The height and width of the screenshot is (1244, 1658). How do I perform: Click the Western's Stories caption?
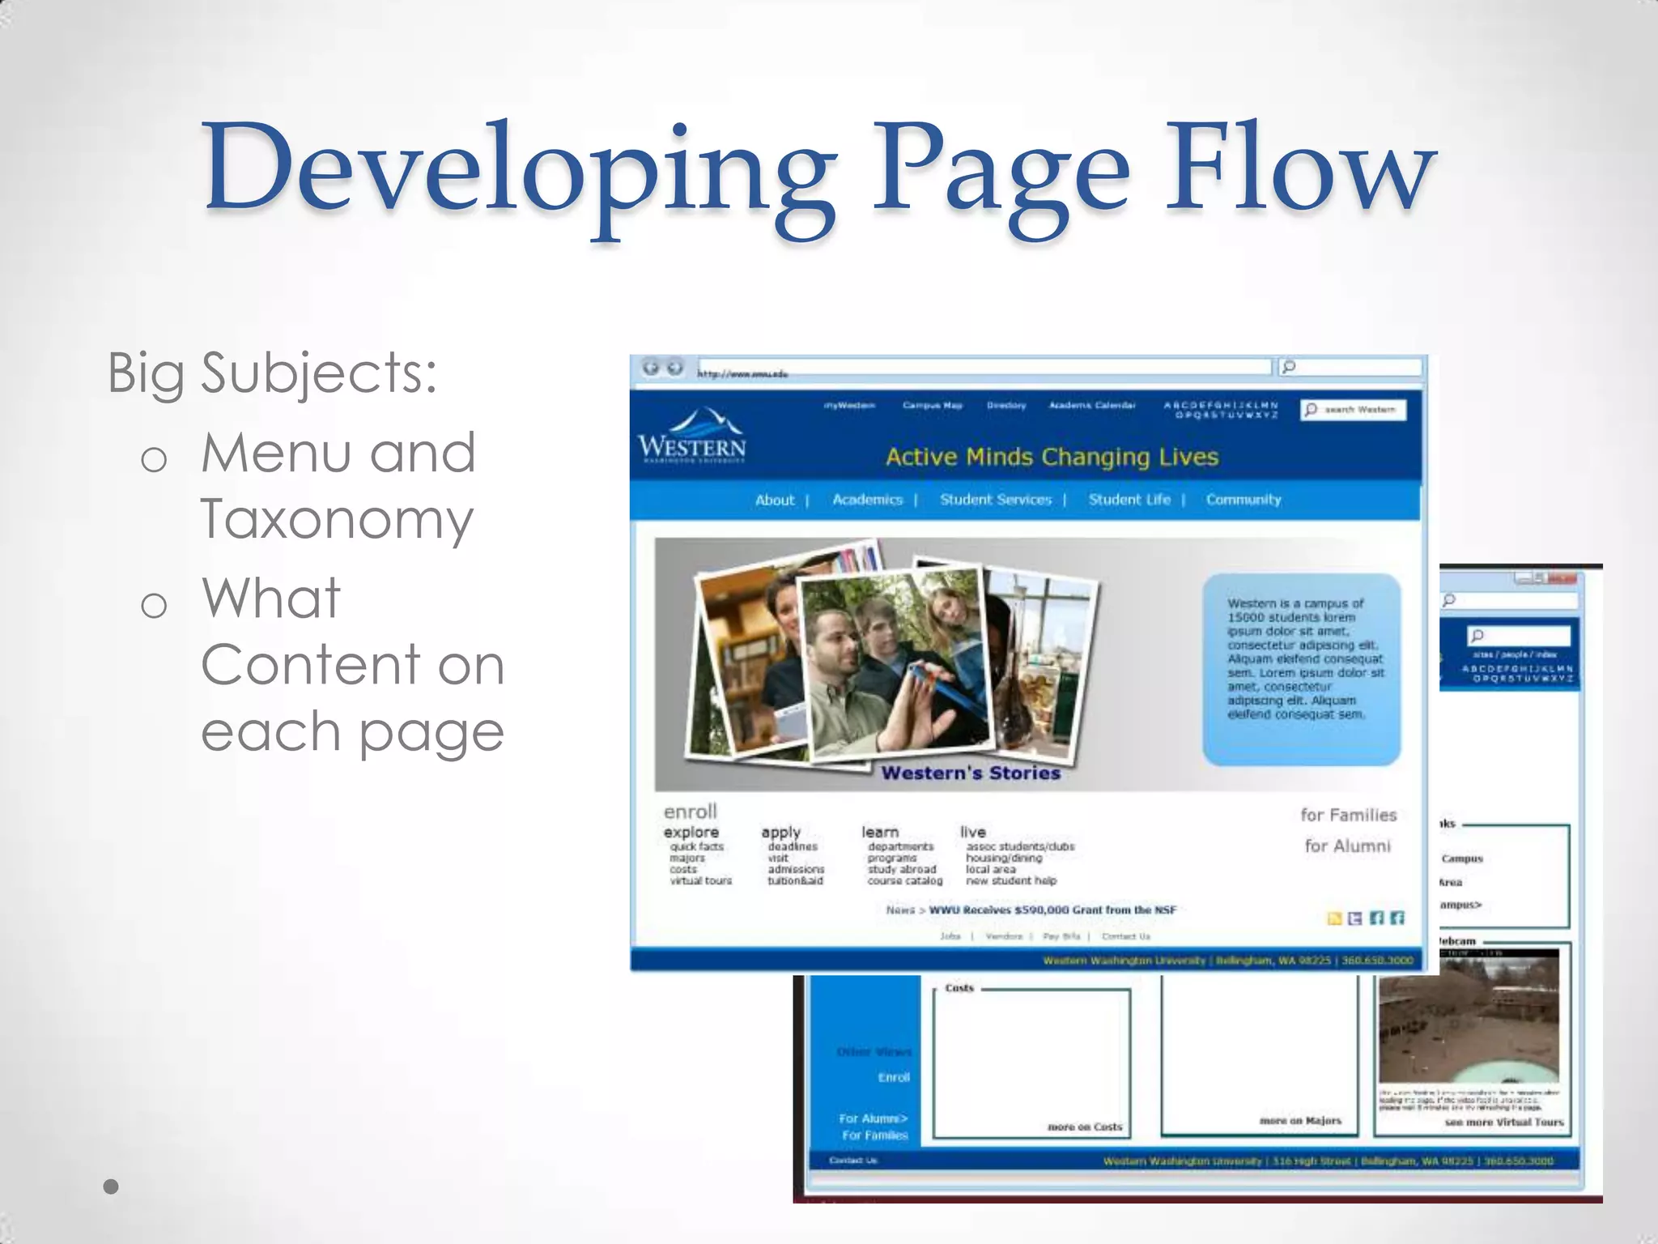coord(971,773)
